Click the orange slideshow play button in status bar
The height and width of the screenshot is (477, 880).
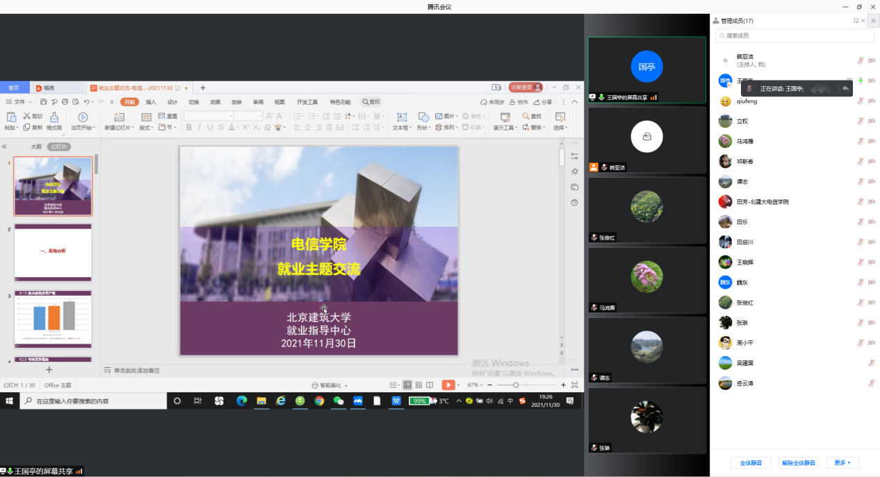pos(448,385)
